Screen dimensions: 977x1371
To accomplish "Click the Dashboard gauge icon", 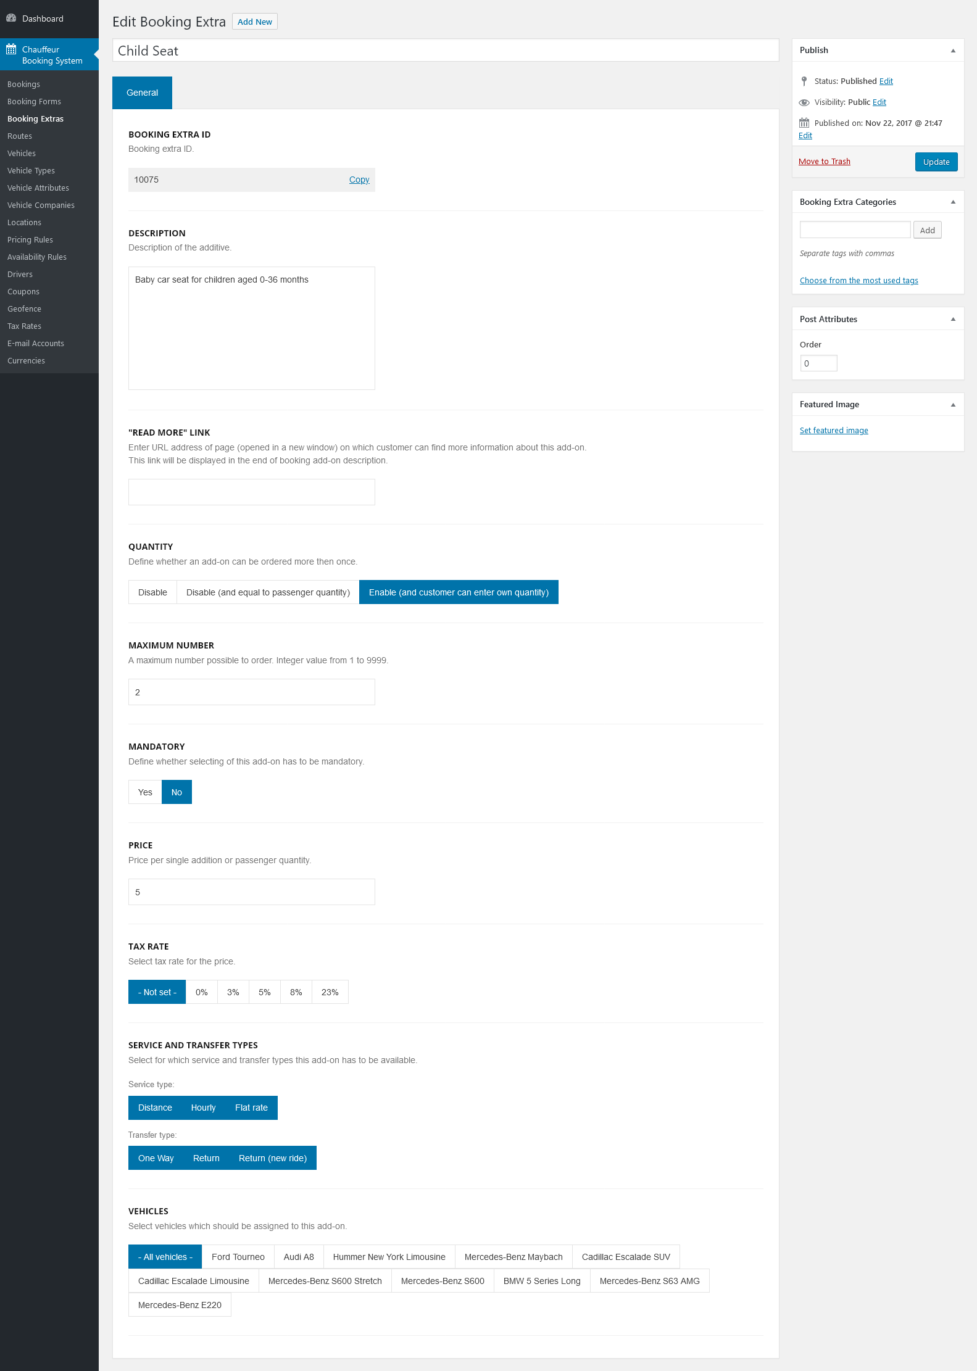I will click(x=11, y=19).
